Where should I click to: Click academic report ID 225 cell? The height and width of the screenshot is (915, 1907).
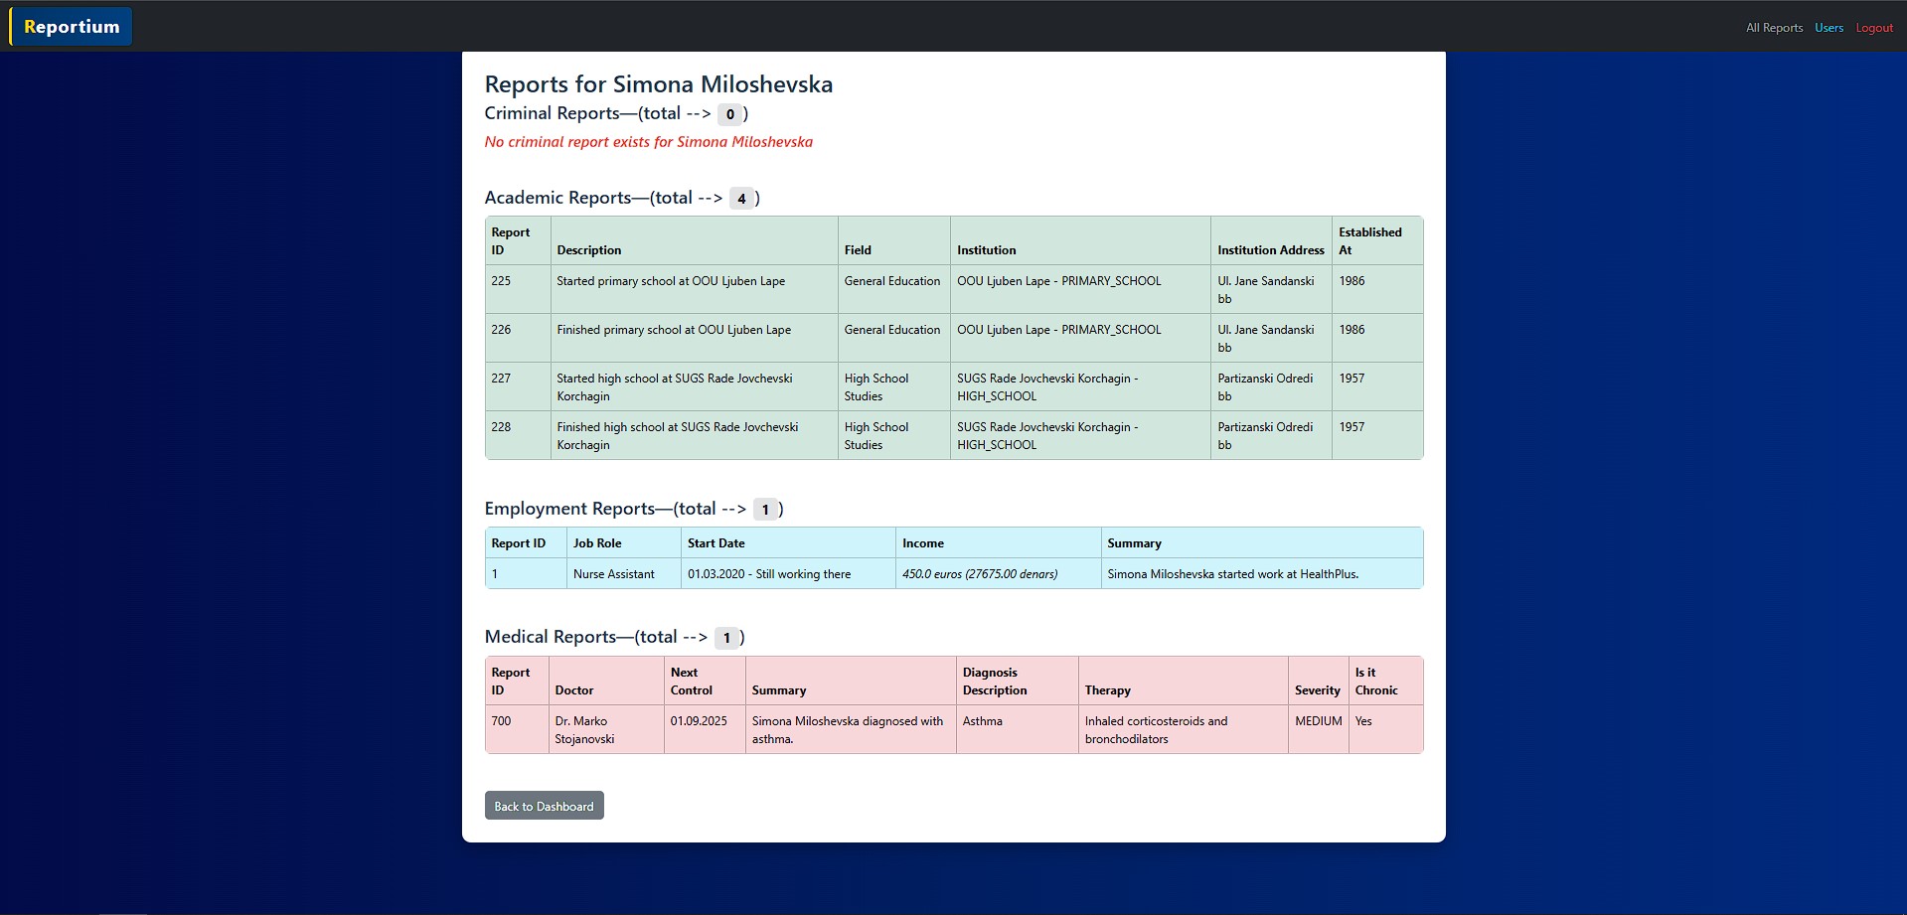pos(518,289)
